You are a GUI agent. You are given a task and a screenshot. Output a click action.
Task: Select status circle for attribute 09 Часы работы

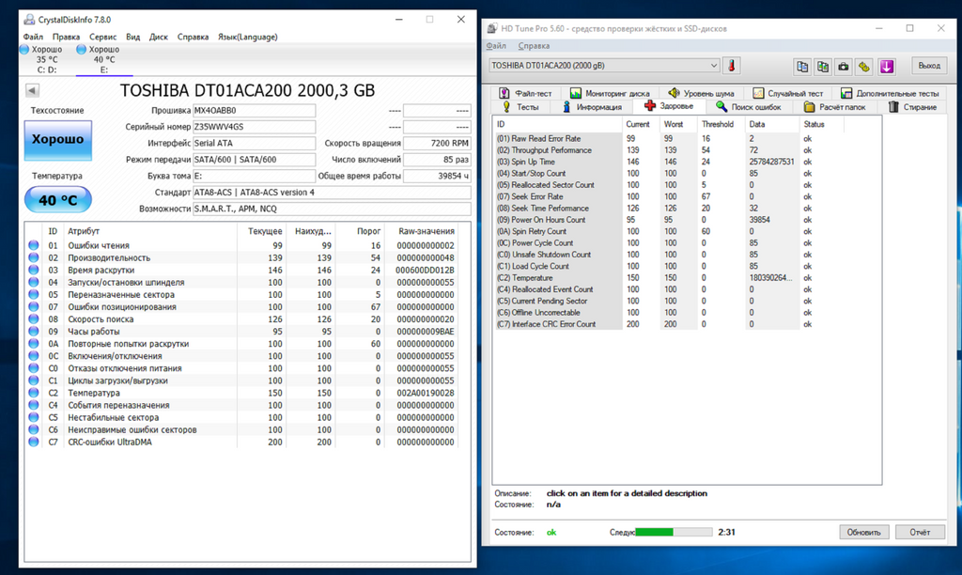[33, 332]
